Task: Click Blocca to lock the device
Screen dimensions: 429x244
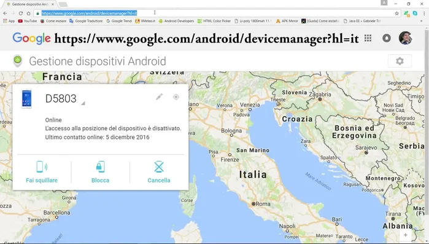Action: [100, 172]
